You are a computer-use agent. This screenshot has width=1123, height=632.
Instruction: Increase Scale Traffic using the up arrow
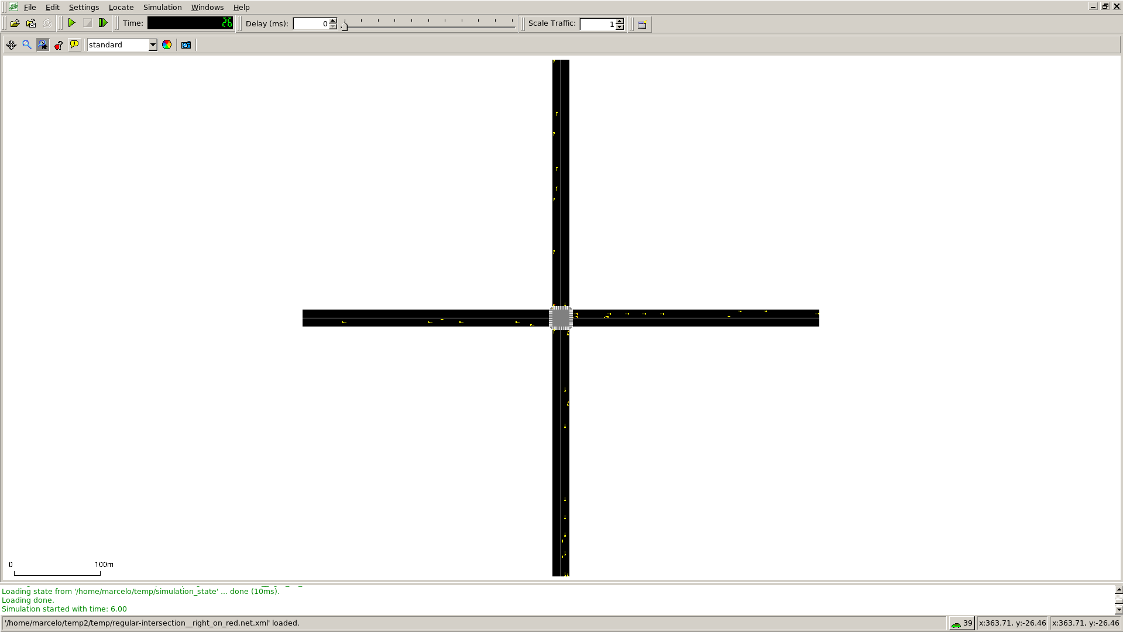click(x=619, y=22)
